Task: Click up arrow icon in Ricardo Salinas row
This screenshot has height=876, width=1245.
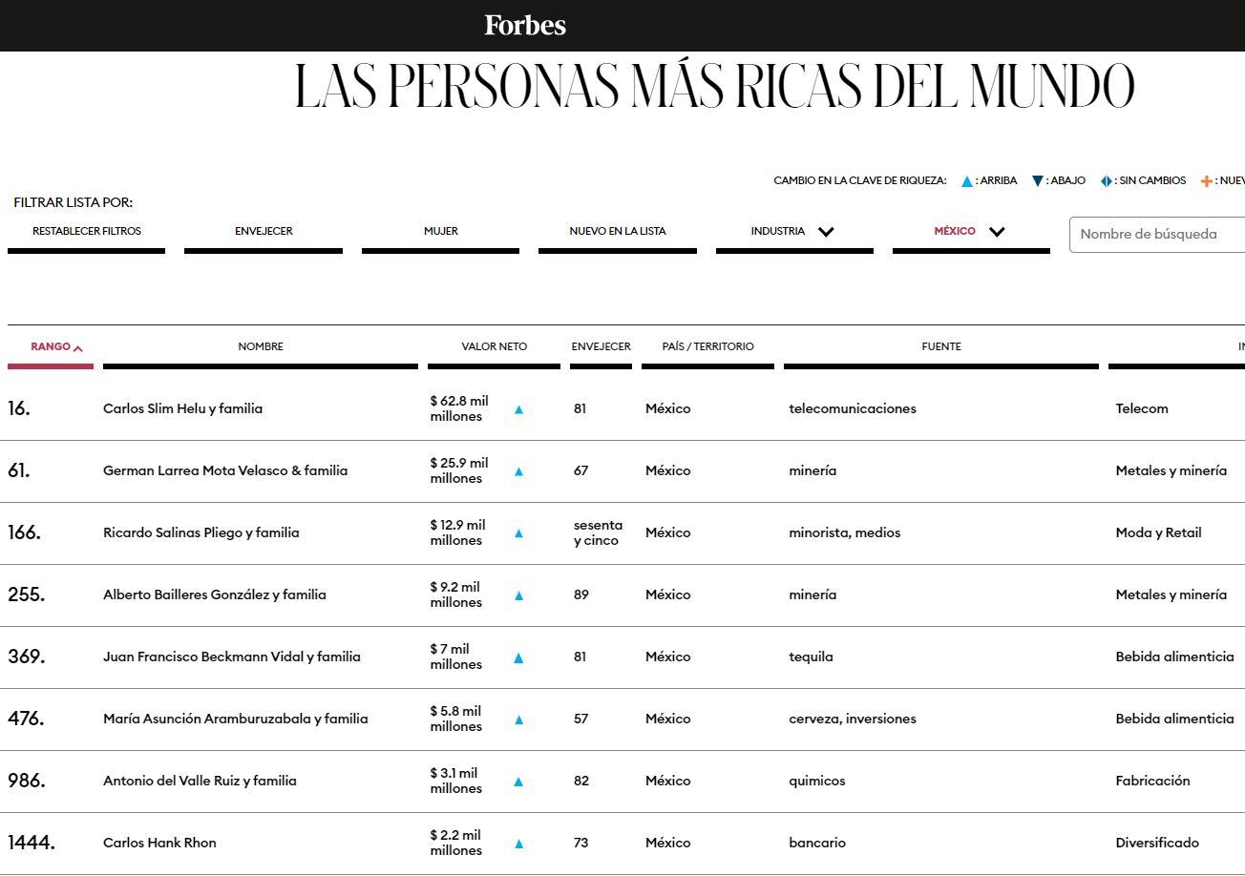Action: point(519,533)
